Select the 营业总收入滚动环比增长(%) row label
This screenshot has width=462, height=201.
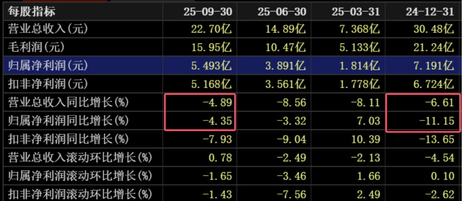tap(80, 158)
